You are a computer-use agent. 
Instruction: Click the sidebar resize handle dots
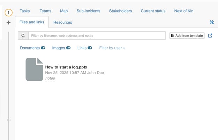click(x=9, y=120)
